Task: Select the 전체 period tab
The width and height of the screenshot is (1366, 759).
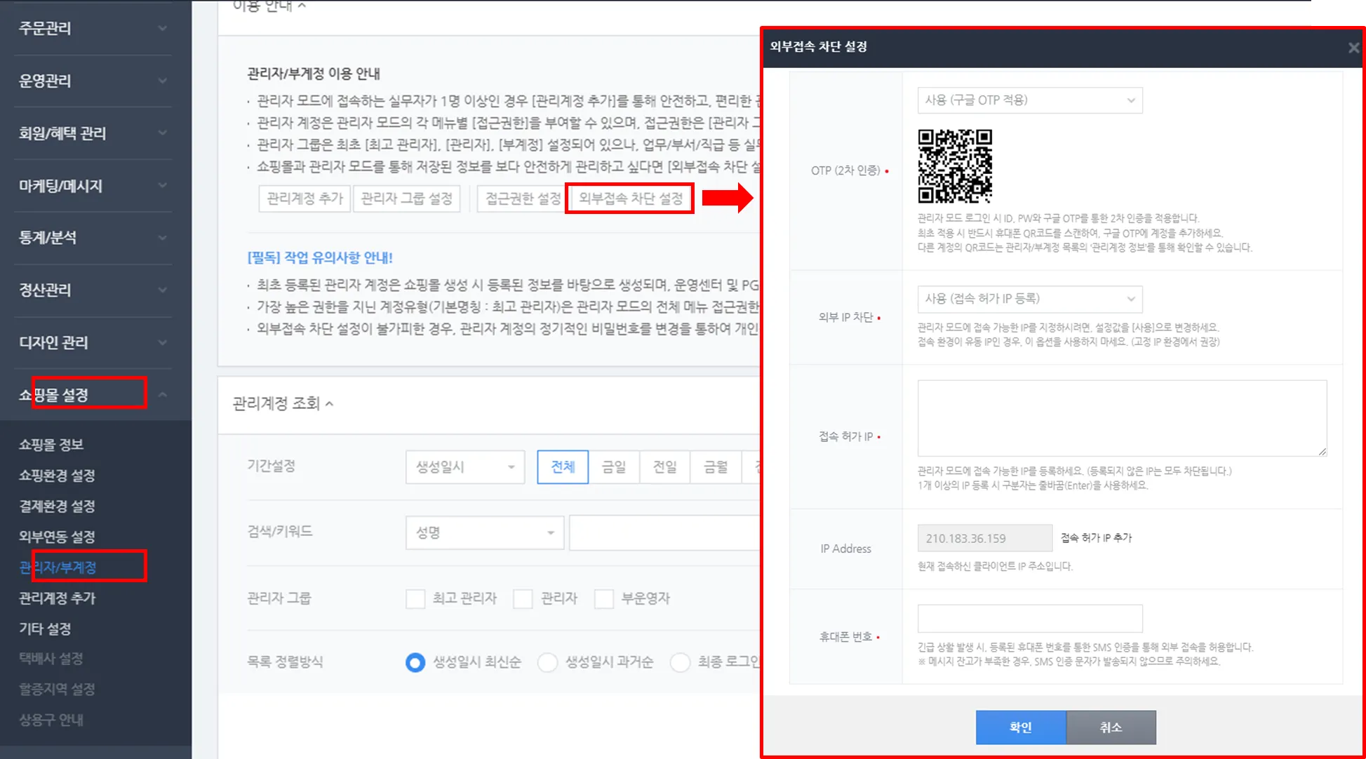Action: coord(563,467)
